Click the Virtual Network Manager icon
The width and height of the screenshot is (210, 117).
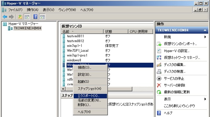click(159, 58)
